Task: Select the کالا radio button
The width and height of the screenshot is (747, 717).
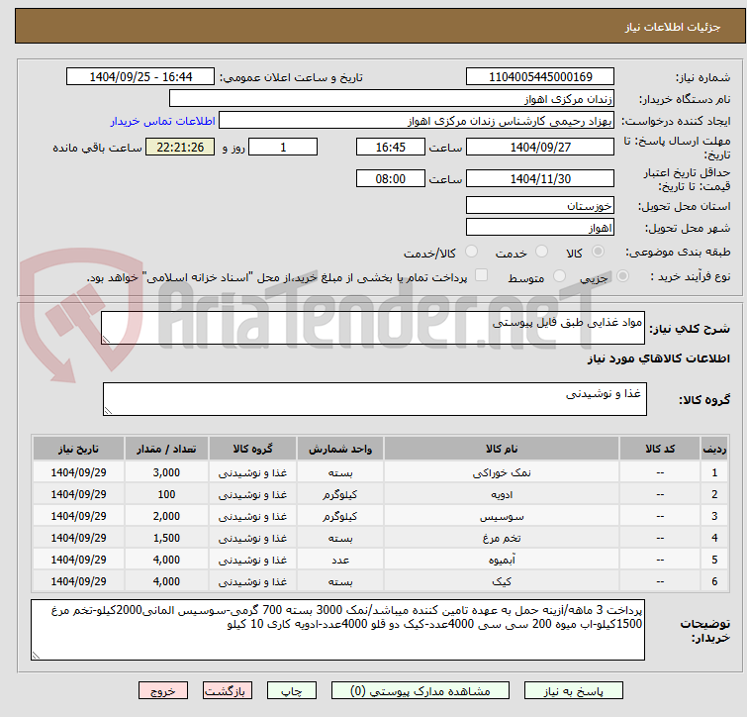Action: [x=598, y=252]
